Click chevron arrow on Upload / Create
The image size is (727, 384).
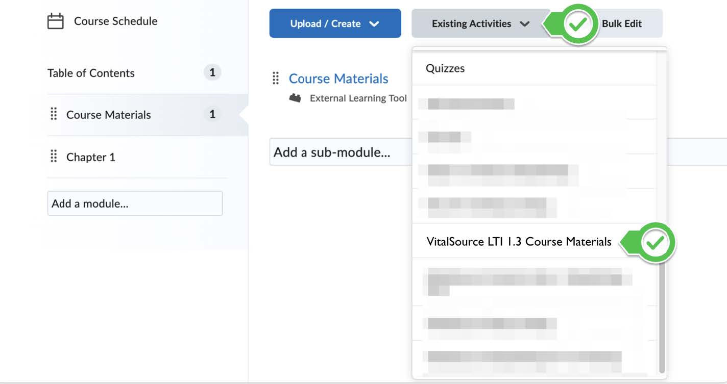(x=374, y=24)
